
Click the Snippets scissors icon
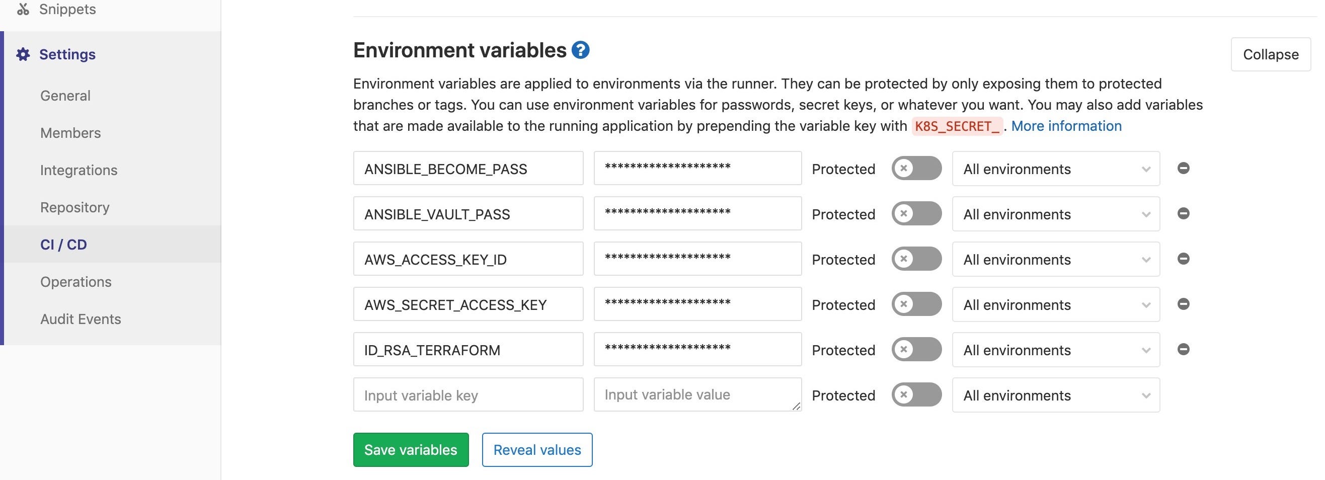coord(23,9)
